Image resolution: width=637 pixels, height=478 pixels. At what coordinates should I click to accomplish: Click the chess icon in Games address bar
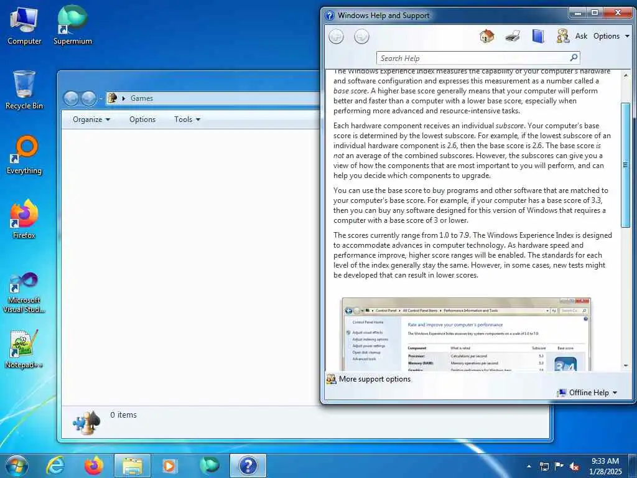113,98
